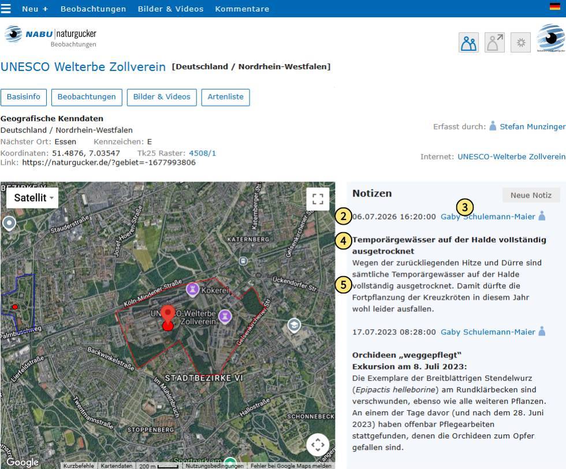Click the Geografische Kenndaten heading
Image resolution: width=566 pixels, height=469 pixels.
coord(51,118)
